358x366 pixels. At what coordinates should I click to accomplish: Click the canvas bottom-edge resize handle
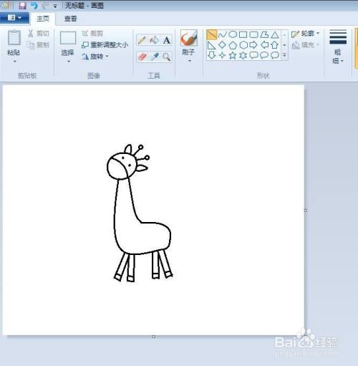coord(153,337)
